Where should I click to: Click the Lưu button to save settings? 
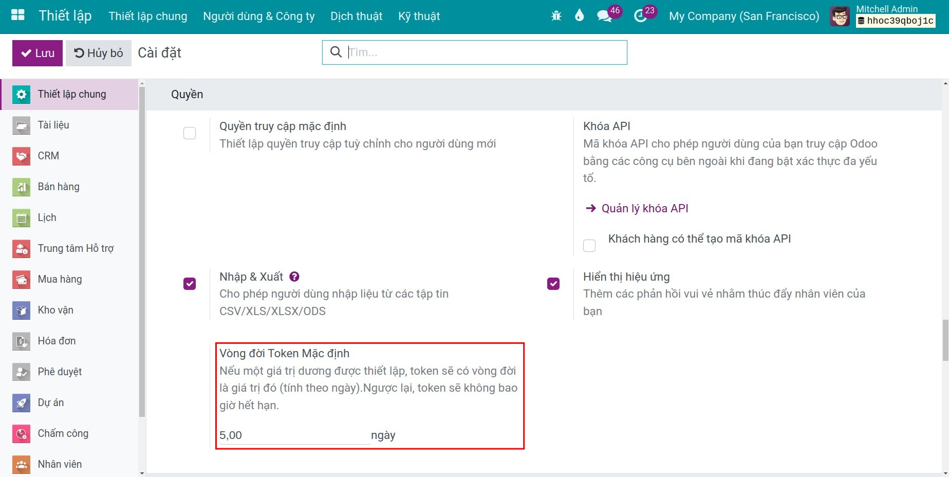tap(36, 53)
